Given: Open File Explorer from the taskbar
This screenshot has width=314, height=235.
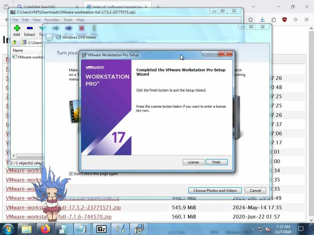Looking at the screenshot, I should 27,229.
